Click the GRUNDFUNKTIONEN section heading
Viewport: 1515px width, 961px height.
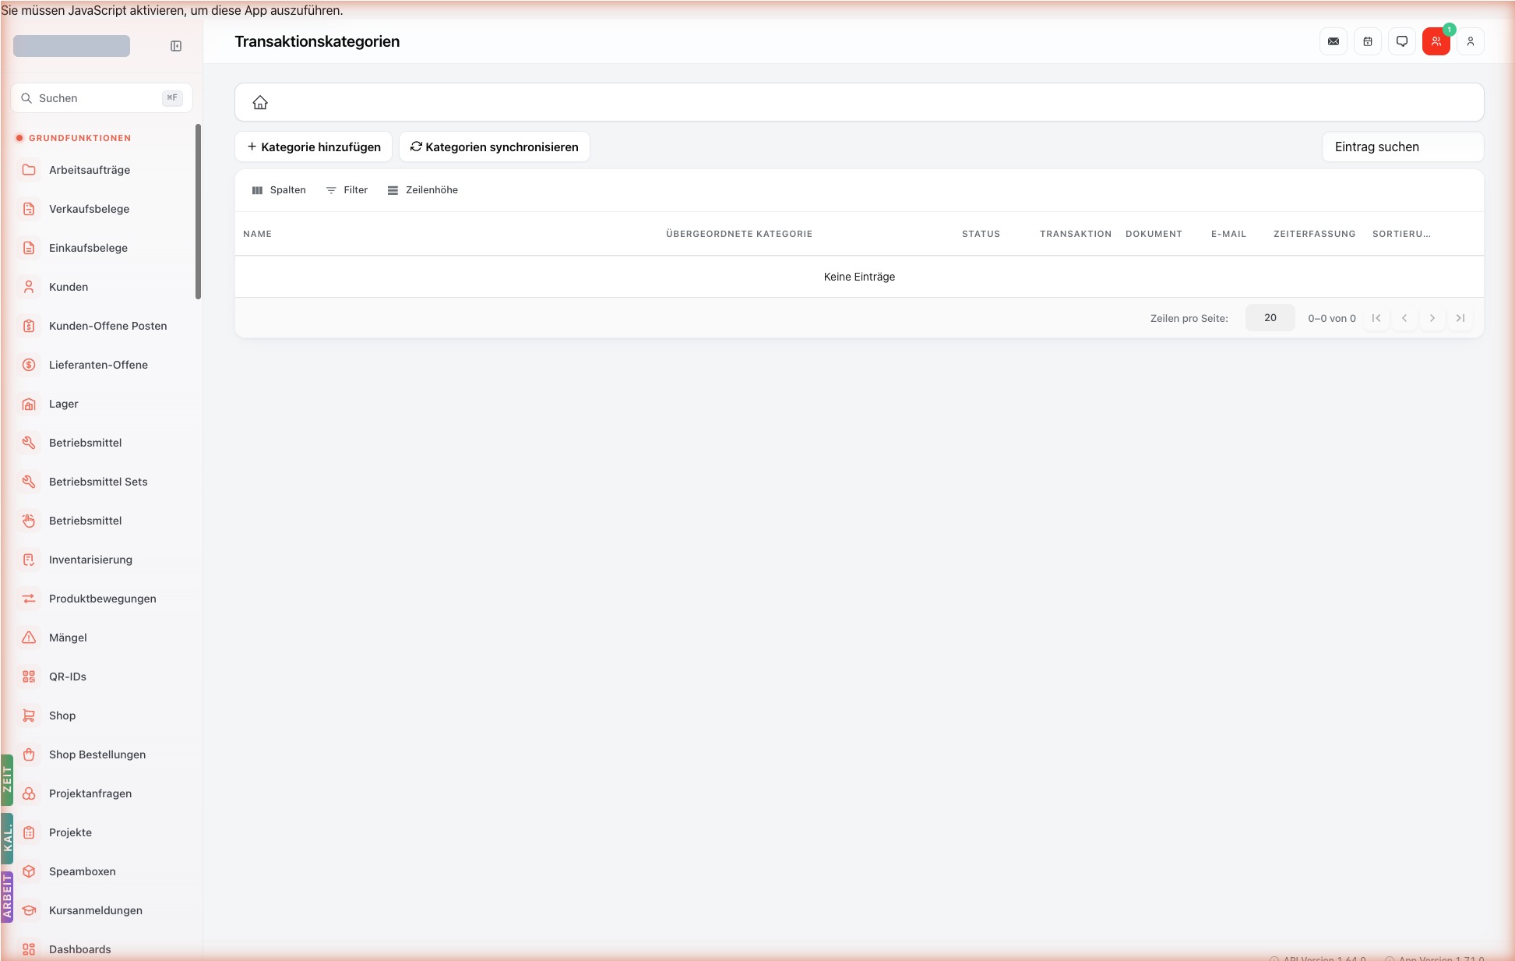pyautogui.click(x=79, y=138)
